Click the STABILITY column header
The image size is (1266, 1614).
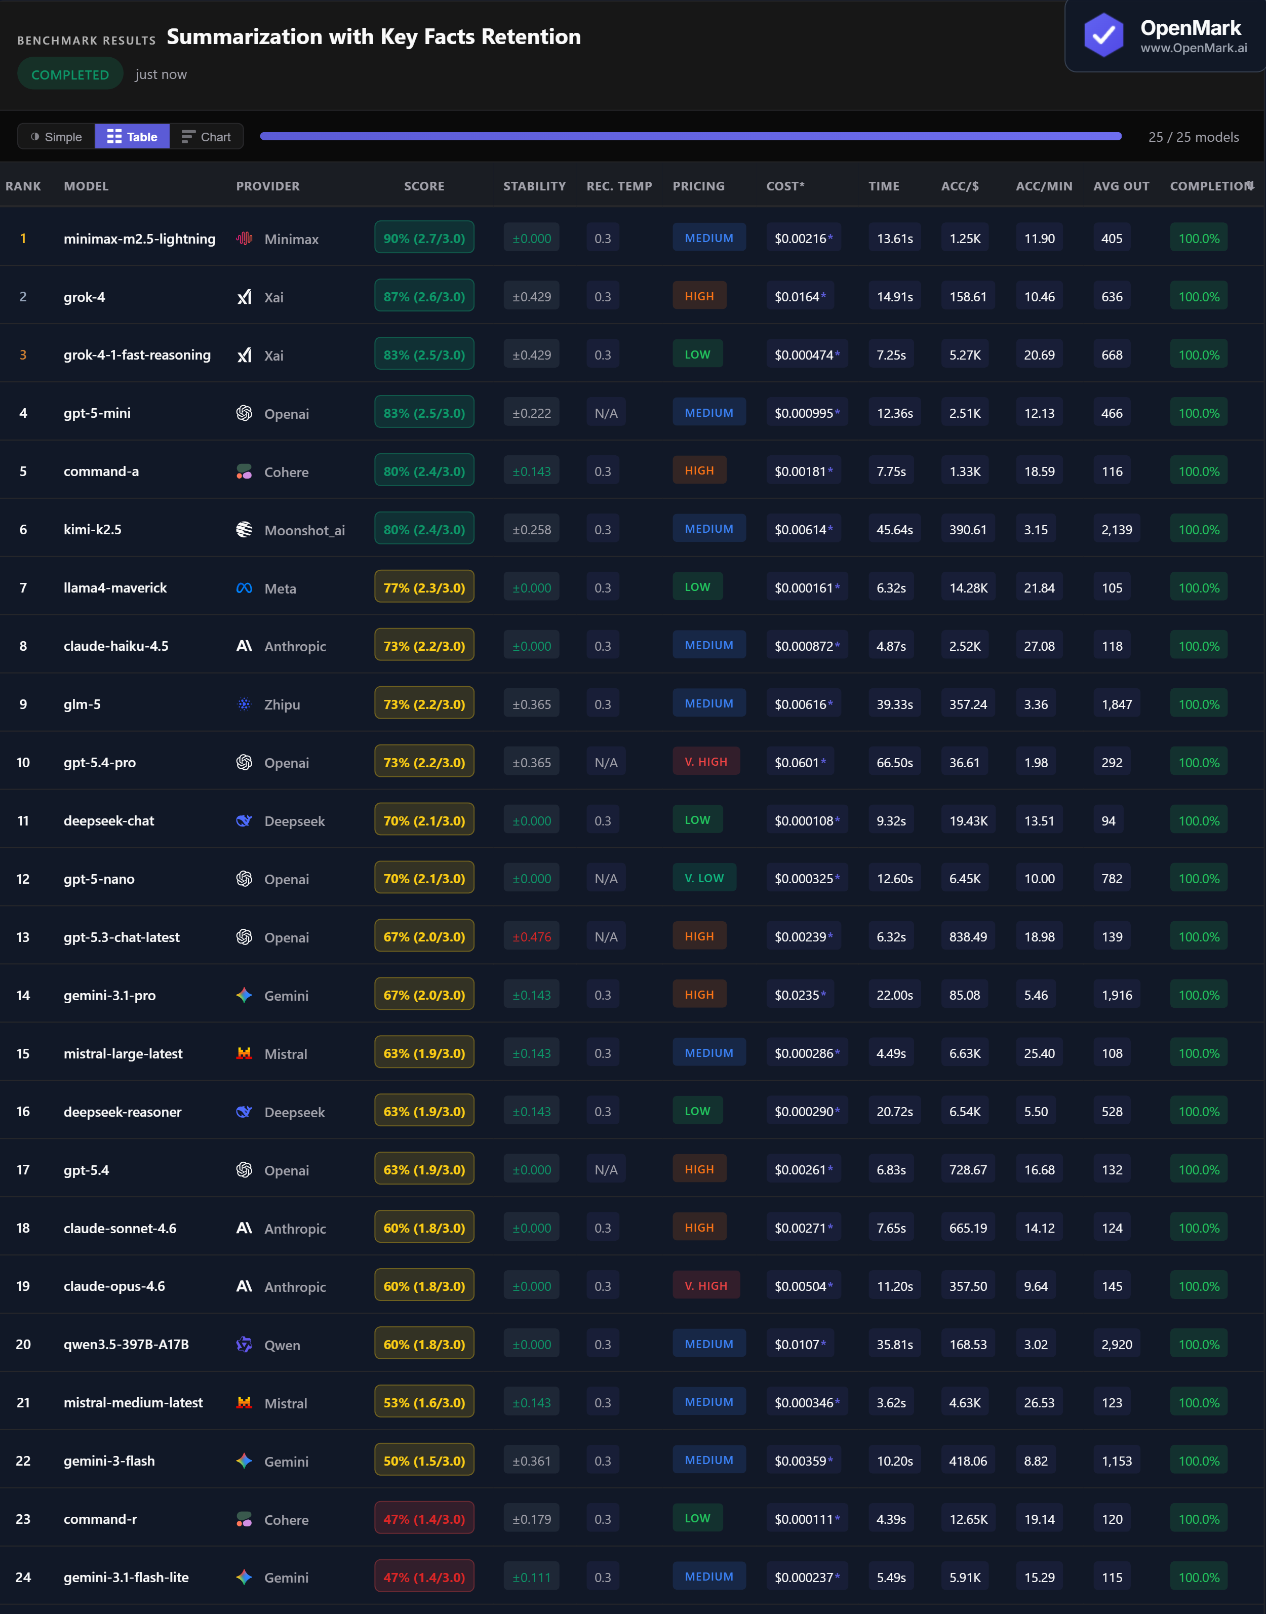coord(534,186)
